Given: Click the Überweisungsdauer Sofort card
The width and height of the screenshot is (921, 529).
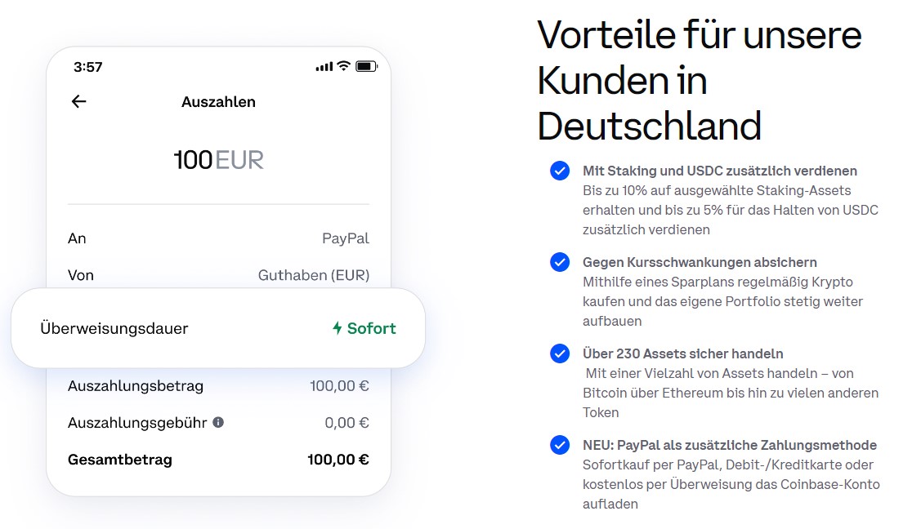Looking at the screenshot, I should tap(218, 328).
